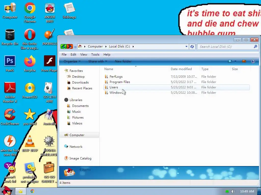Open Network in navigation pane
The image size is (261, 195).
[76, 147]
